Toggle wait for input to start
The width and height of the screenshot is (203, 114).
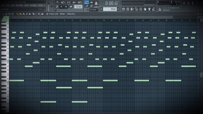(x=63, y=2)
